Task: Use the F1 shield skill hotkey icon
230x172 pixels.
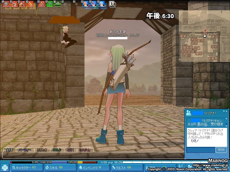Action: [x=6, y=4]
